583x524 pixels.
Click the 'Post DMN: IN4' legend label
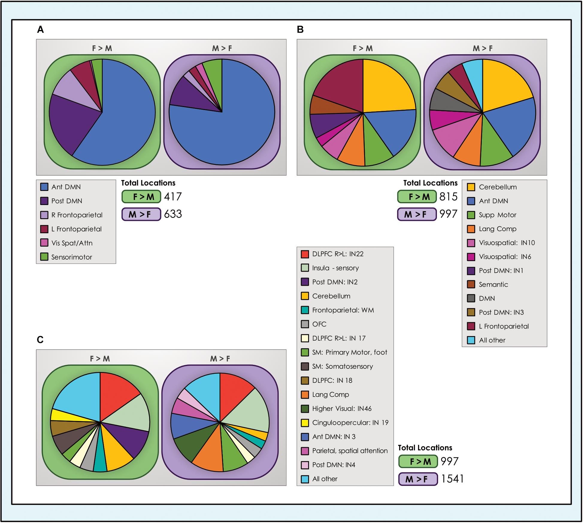click(334, 465)
